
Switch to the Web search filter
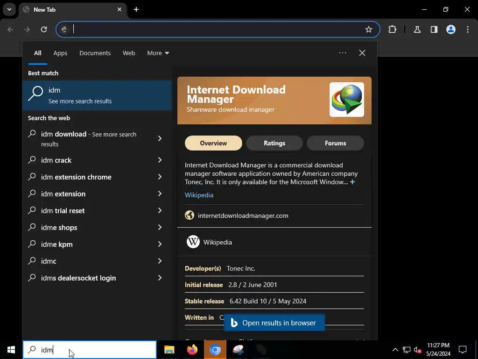pos(129,53)
